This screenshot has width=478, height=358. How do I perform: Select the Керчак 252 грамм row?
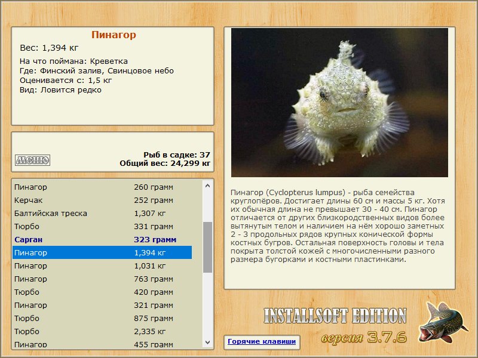pos(102,200)
